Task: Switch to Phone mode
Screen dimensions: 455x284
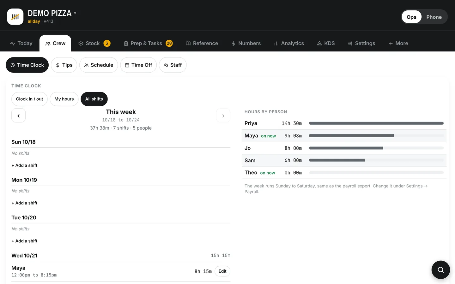Action: [434, 17]
